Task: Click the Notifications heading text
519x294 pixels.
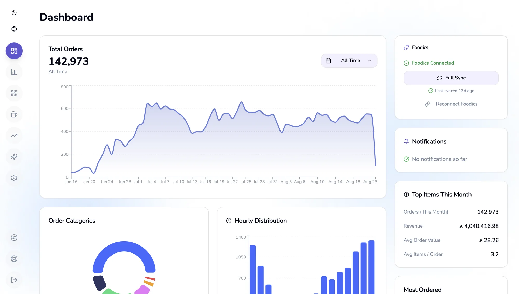Action: 429,141
